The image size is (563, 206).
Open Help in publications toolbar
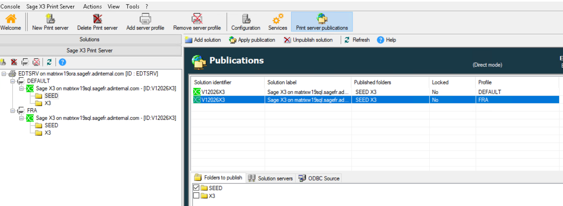(x=386, y=40)
